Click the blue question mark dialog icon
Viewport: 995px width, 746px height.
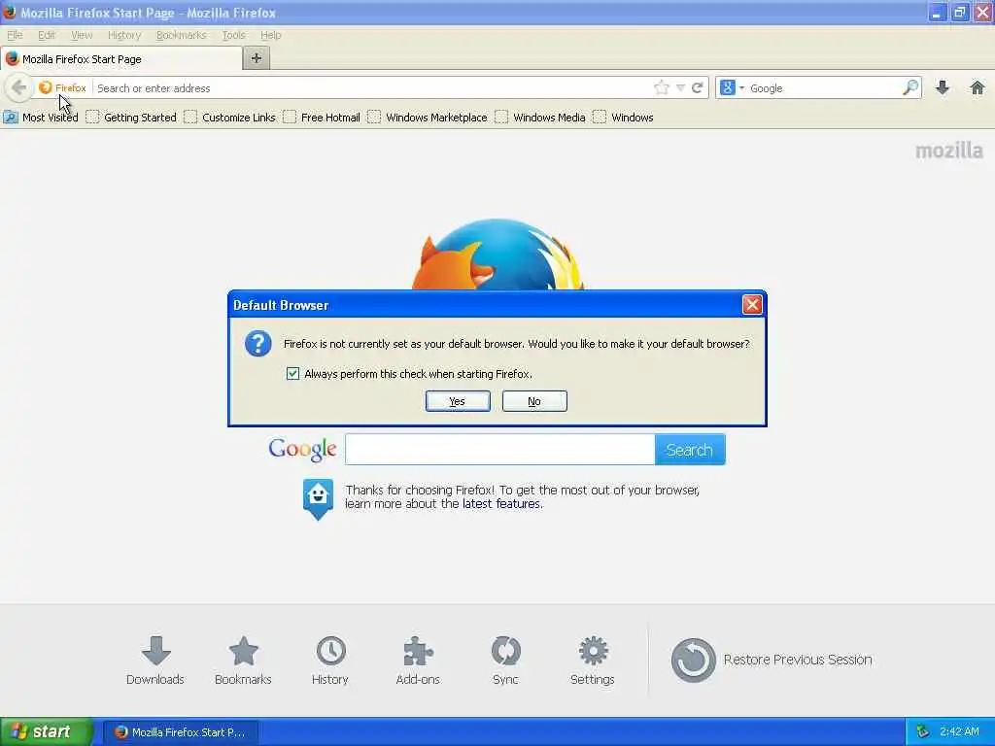pyautogui.click(x=258, y=343)
